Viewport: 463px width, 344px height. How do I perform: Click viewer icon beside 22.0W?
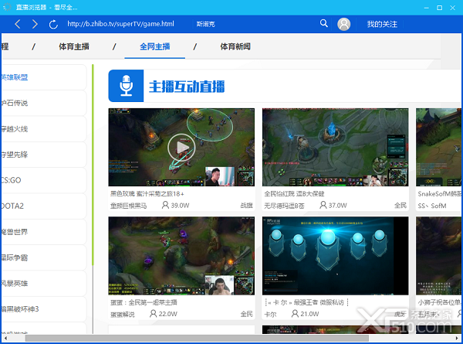click(154, 314)
